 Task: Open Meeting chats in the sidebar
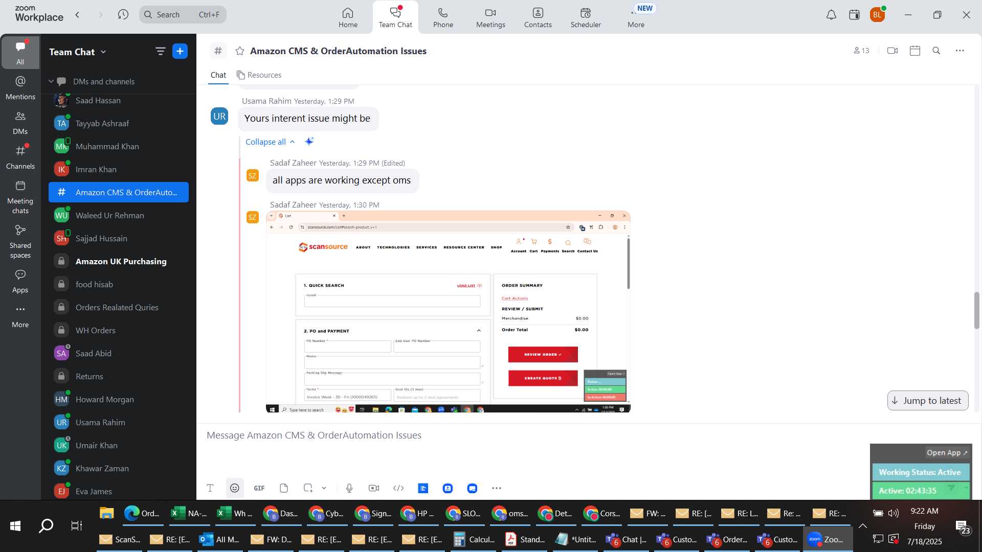[x=20, y=197]
